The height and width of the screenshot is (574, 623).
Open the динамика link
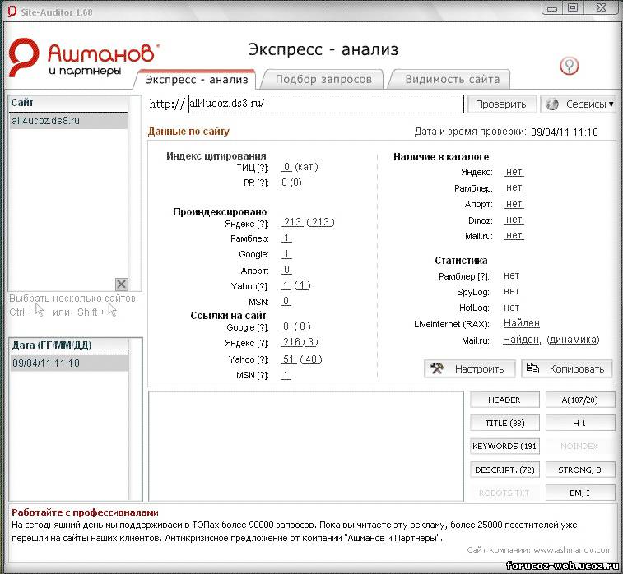(573, 340)
